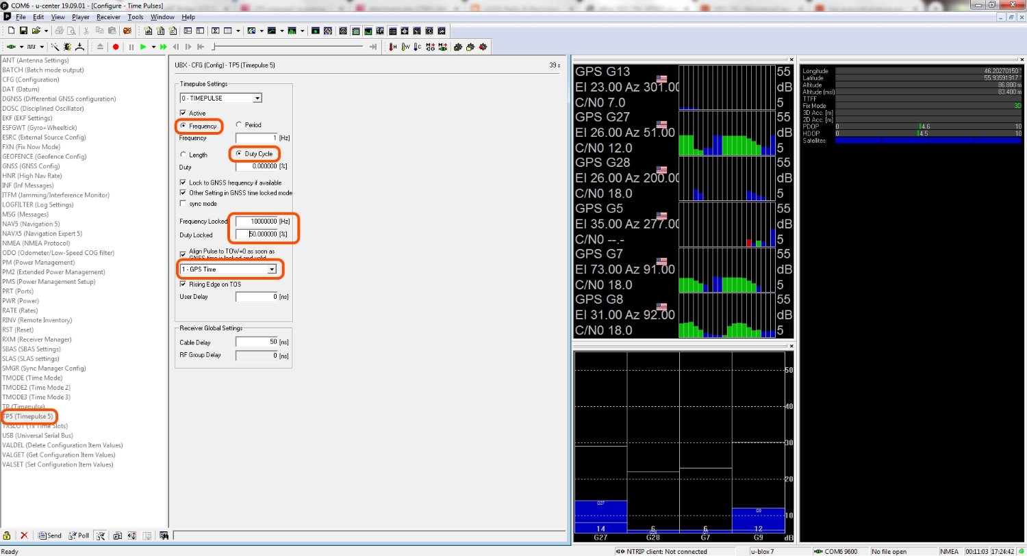Click the green receiver connection icon

pos(11,47)
